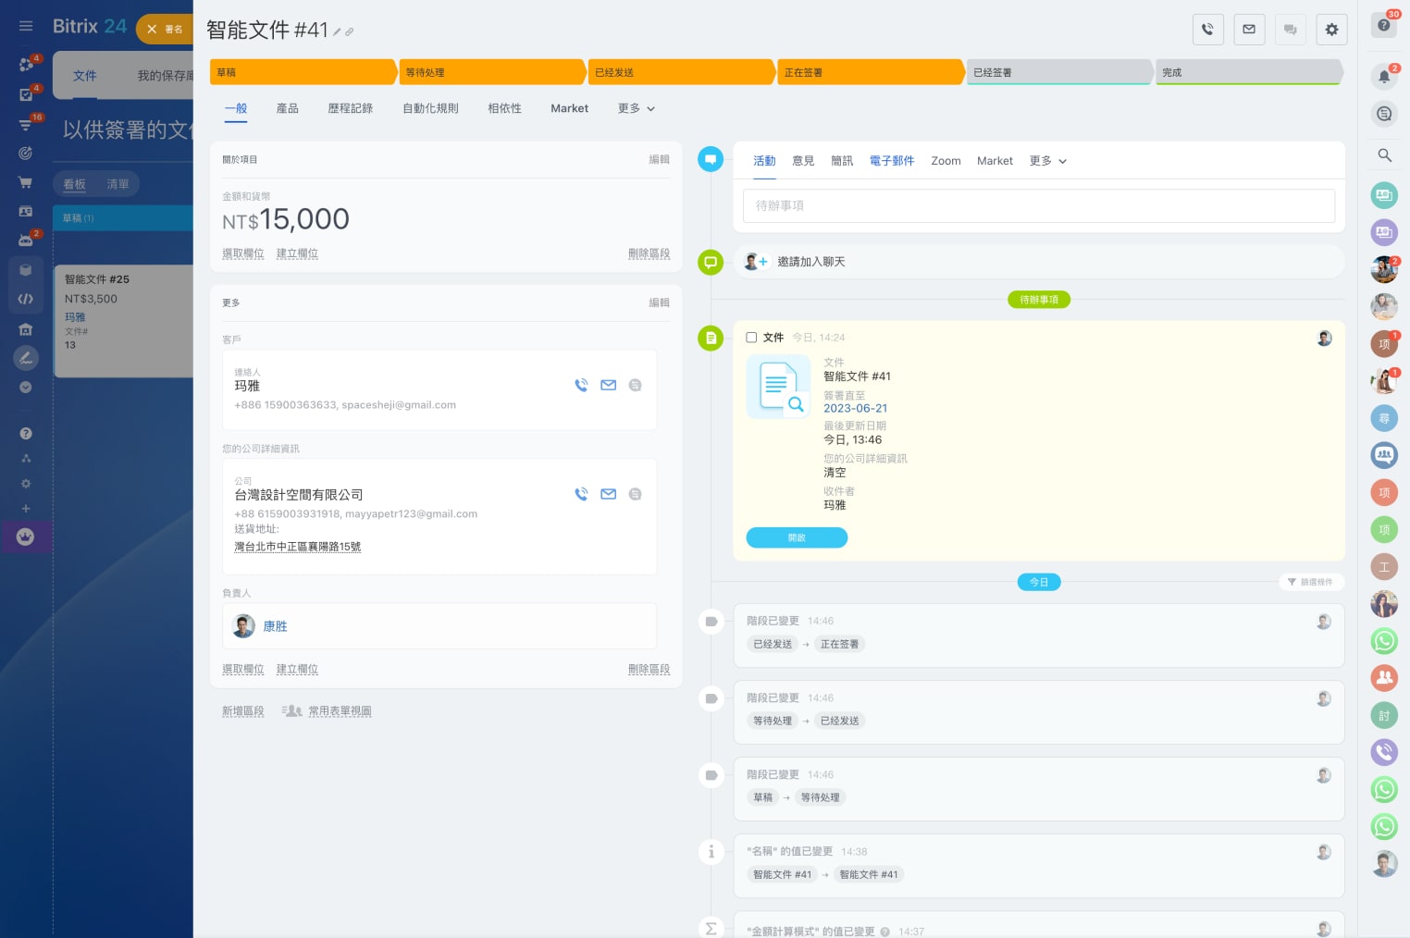Open the gear settings button in header
Screen dimensions: 1410x938
click(1331, 30)
